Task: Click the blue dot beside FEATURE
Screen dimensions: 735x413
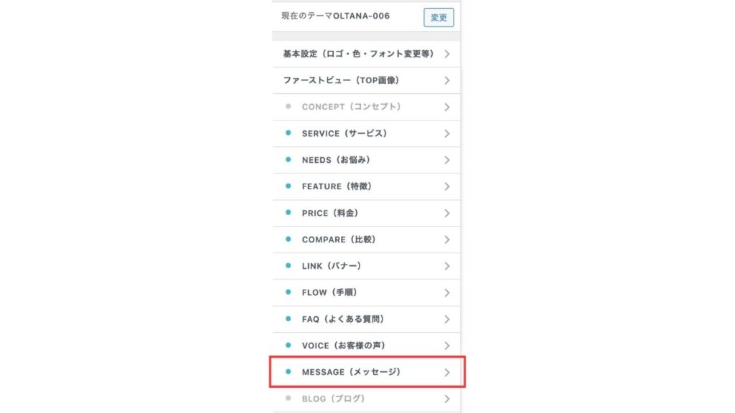Action: (289, 186)
